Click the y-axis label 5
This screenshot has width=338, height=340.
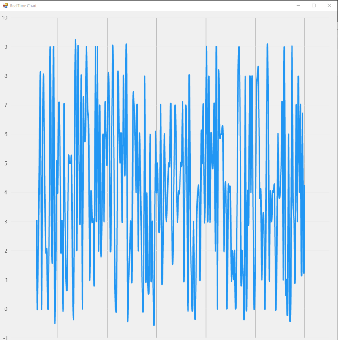click(x=5, y=163)
